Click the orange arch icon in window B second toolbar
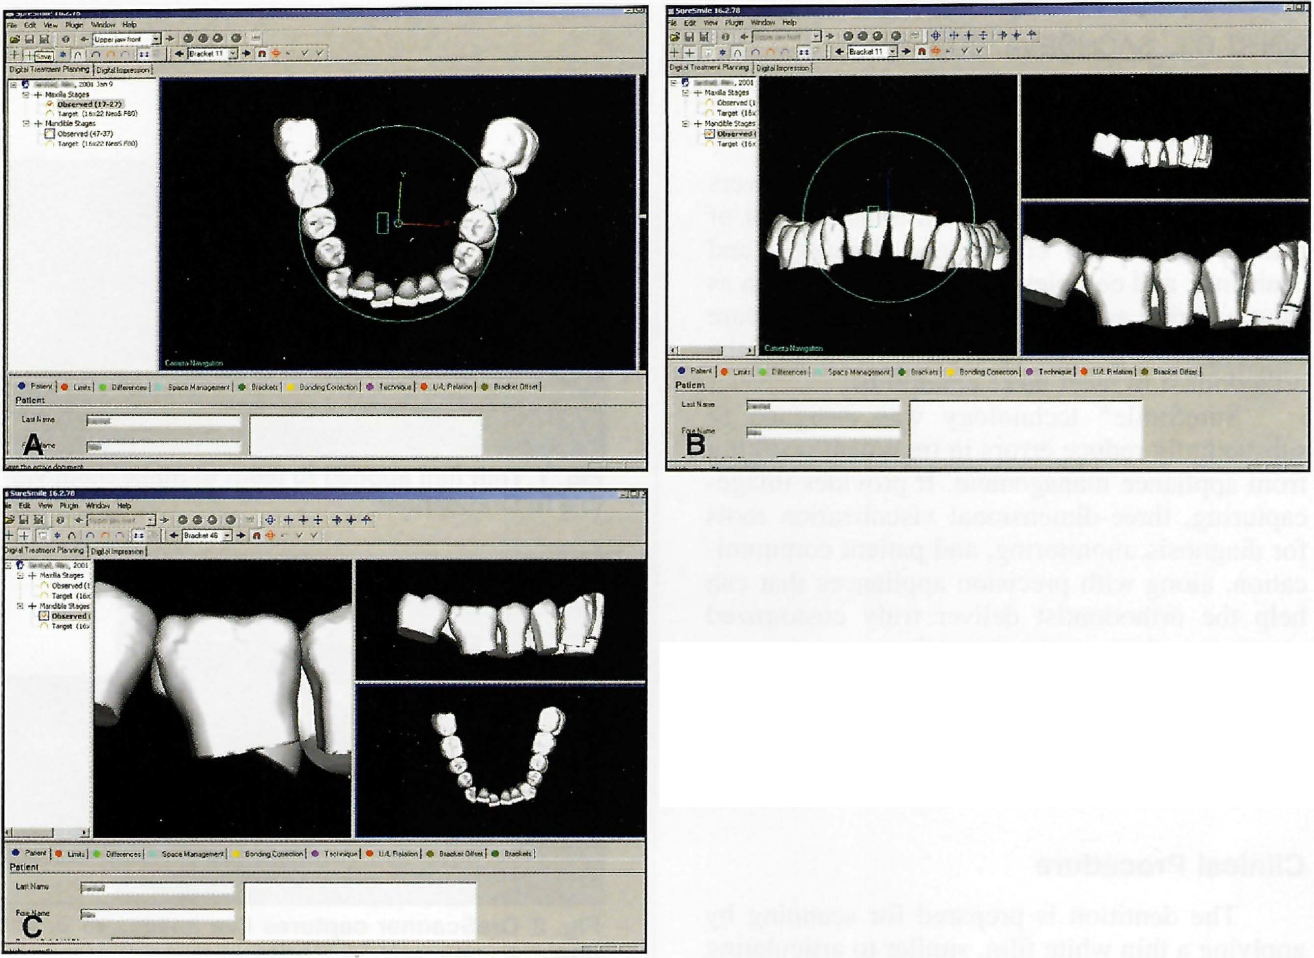The height and width of the screenshot is (958, 1314). 770,52
